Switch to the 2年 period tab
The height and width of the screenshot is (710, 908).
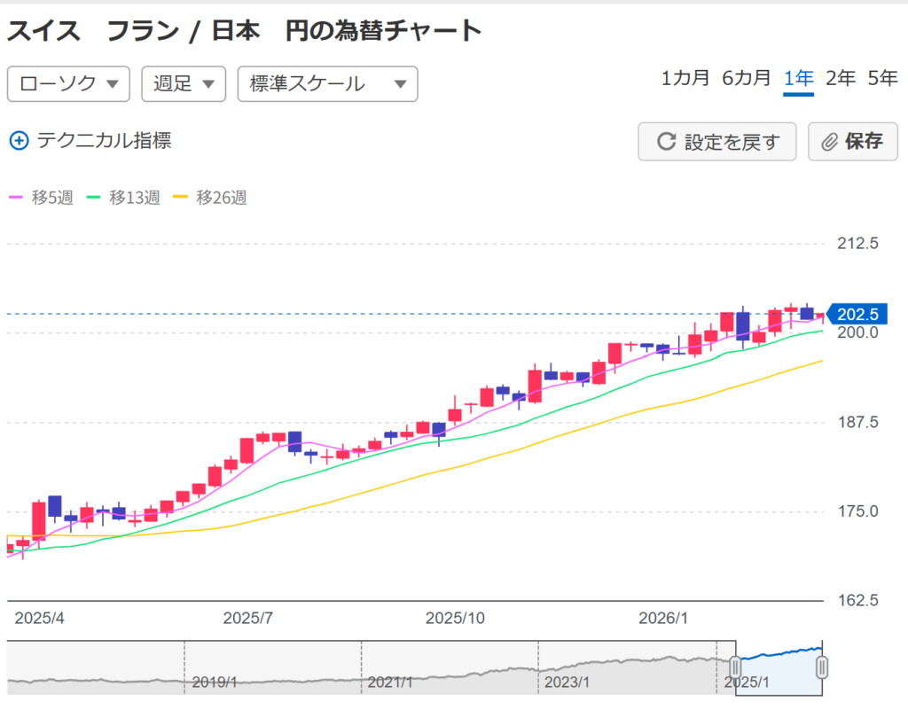coord(840,78)
